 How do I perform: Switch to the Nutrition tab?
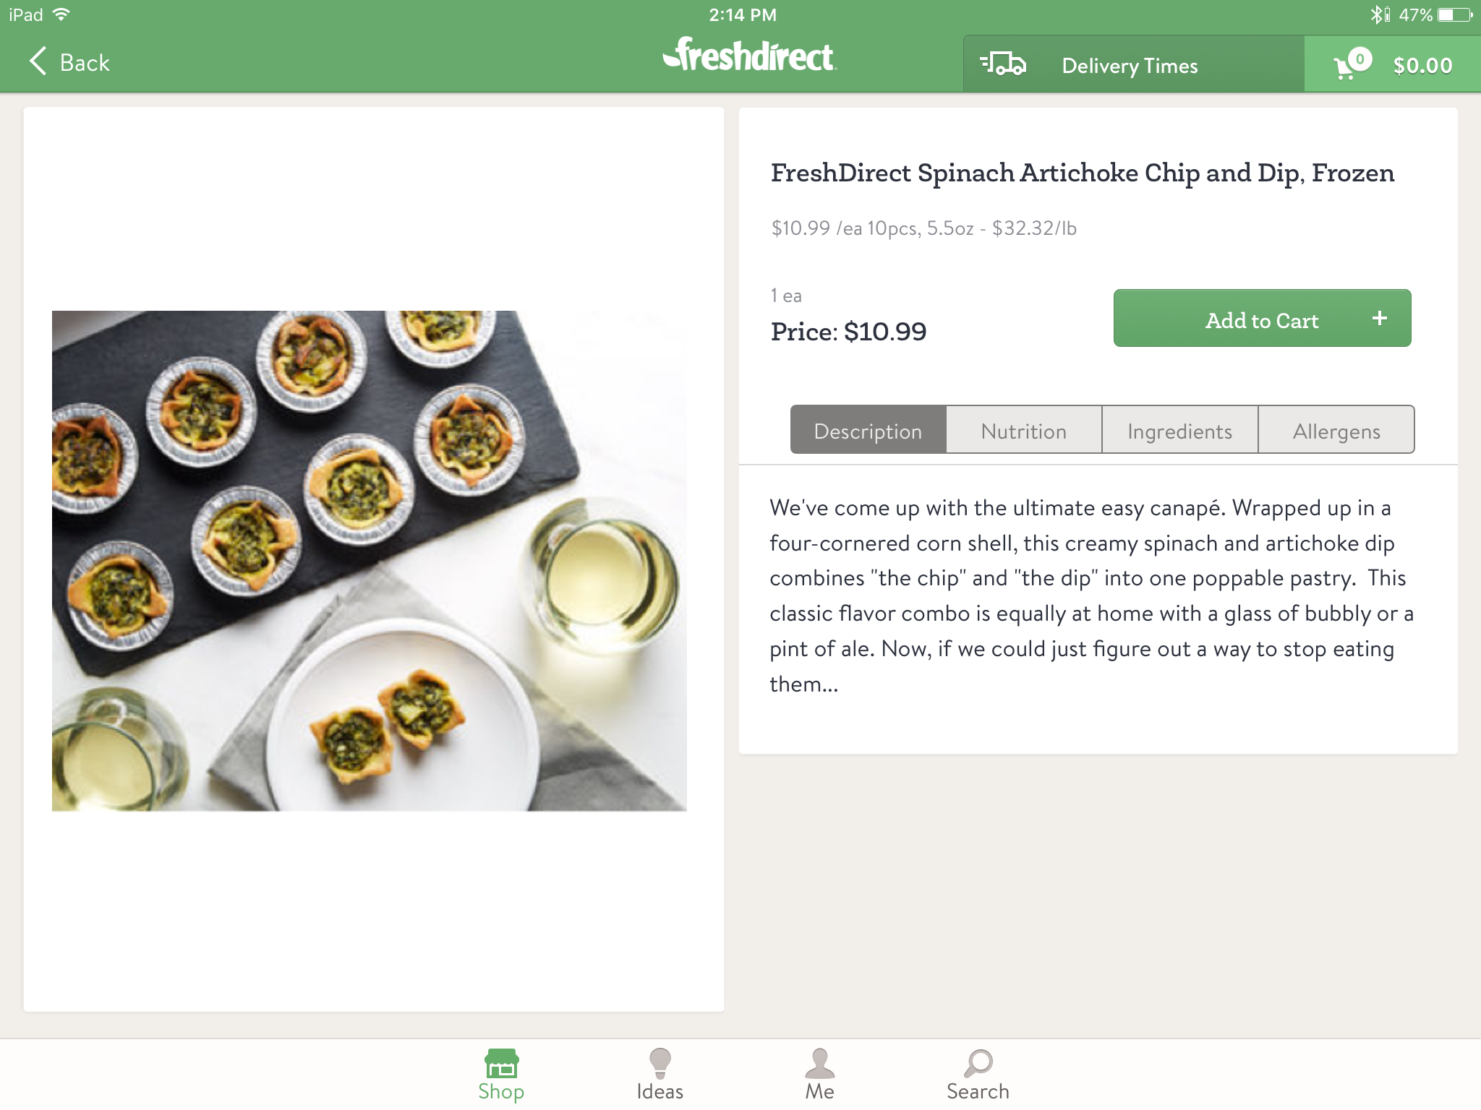[x=1024, y=431]
